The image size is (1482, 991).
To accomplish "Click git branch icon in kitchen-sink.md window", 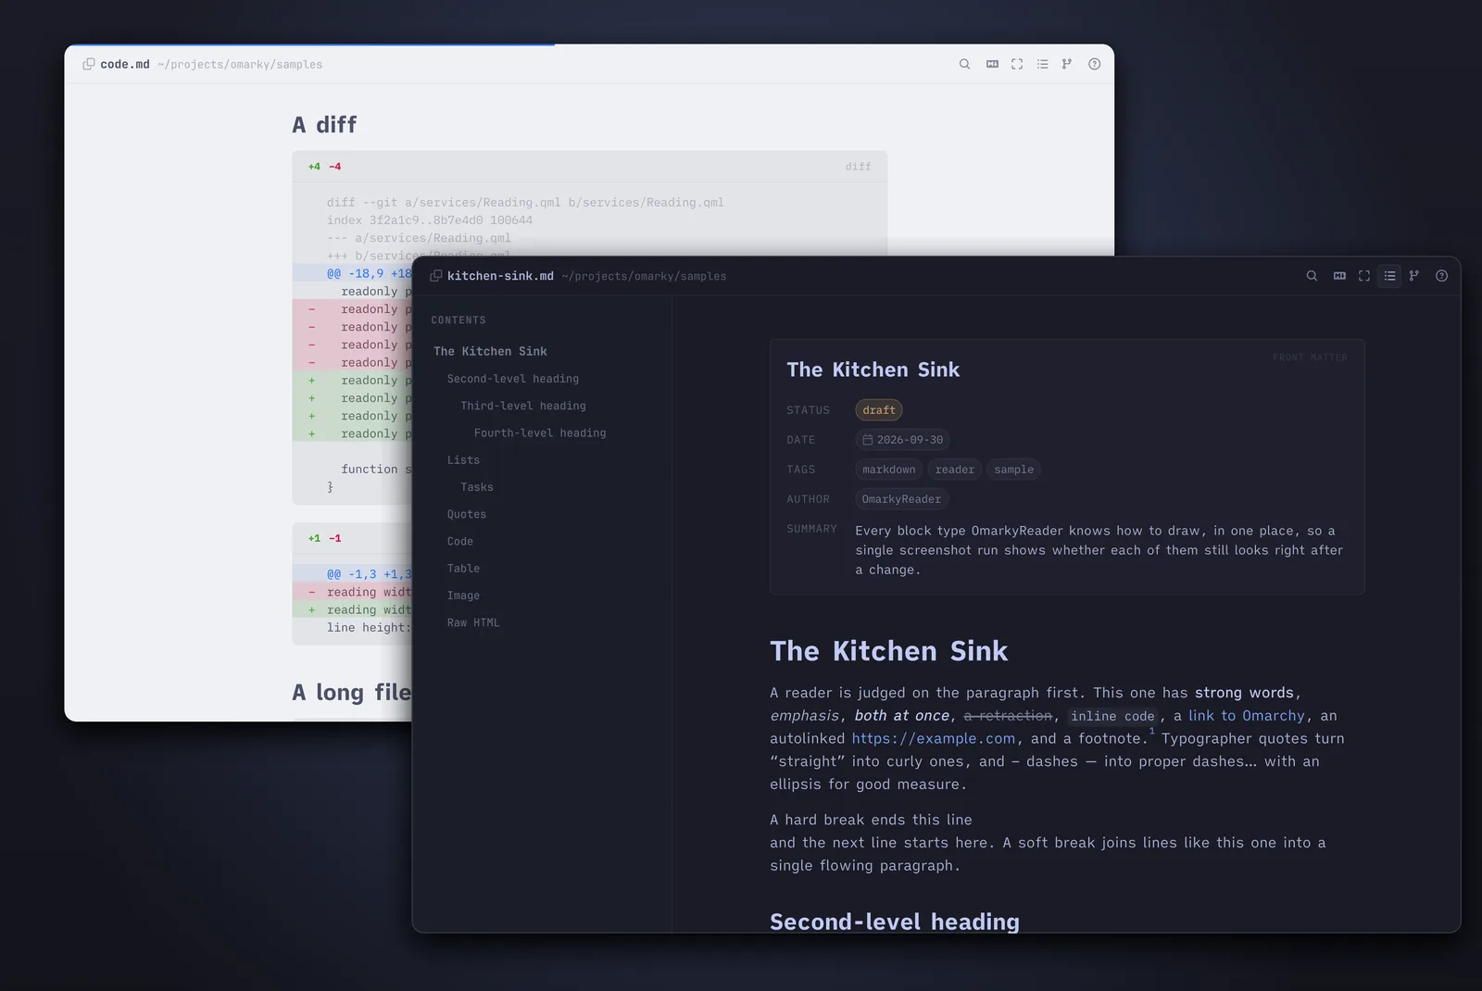I will coord(1414,276).
